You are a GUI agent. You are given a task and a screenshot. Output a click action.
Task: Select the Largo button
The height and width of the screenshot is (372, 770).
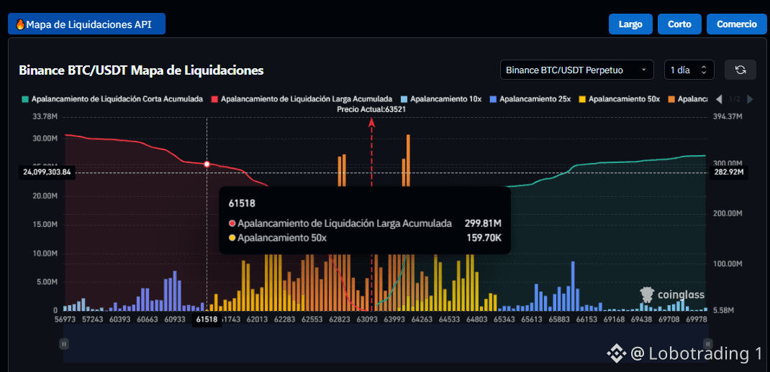pyautogui.click(x=630, y=24)
